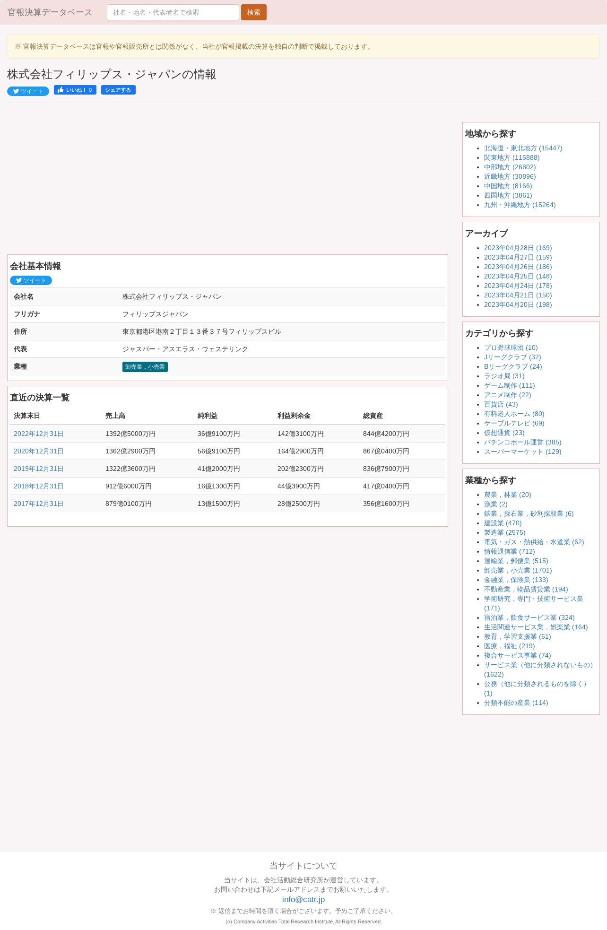Image resolution: width=607 pixels, height=930 pixels.
Task: Browse category ラジオ局 (31)
Action: (504, 376)
